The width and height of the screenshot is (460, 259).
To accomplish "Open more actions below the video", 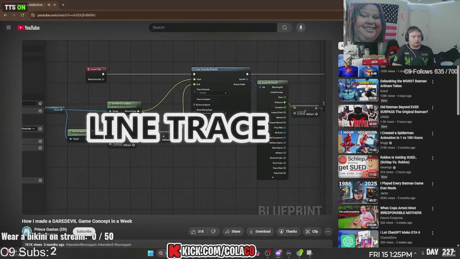I will pos(328,232).
